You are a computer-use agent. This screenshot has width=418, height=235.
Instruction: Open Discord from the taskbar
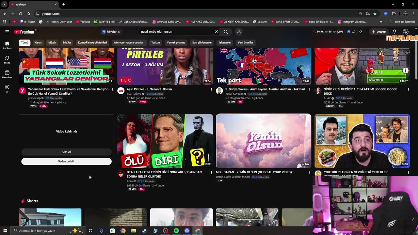pyautogui.click(x=187, y=231)
